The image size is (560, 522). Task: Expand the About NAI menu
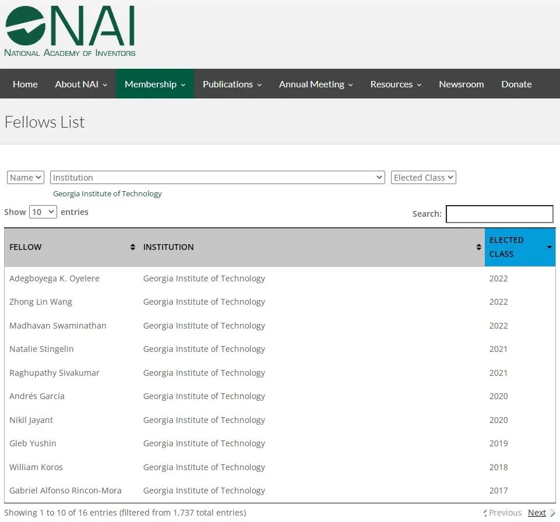(x=81, y=84)
